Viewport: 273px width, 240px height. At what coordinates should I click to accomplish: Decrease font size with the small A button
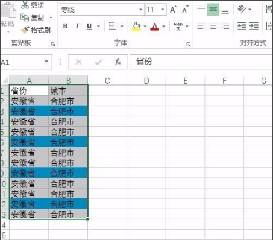tap(185, 9)
